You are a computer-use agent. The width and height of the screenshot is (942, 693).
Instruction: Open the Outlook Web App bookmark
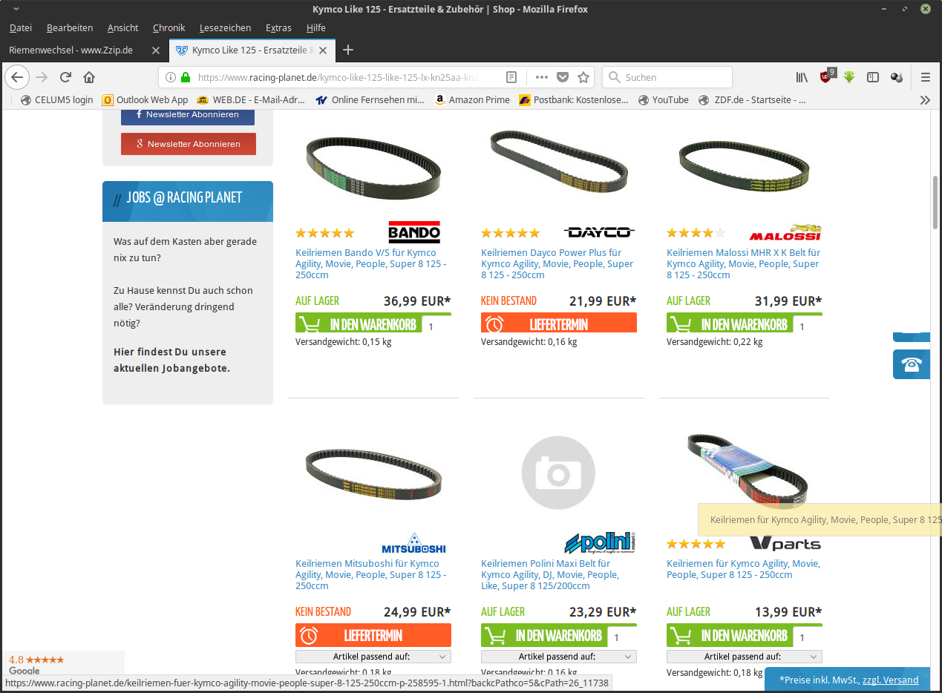(x=145, y=99)
